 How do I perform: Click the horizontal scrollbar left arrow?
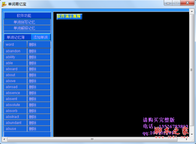4,139
